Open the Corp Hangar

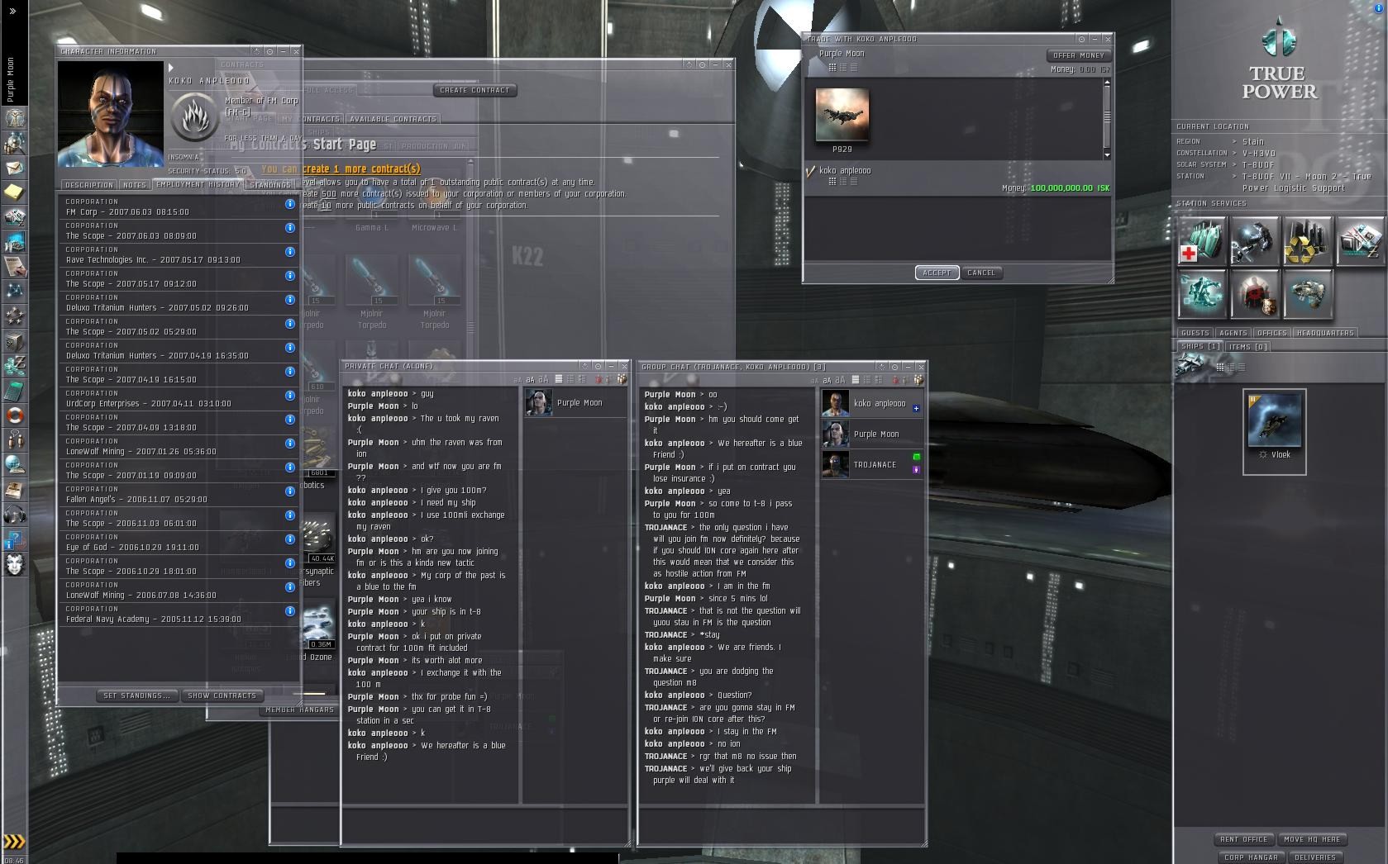(x=1250, y=857)
